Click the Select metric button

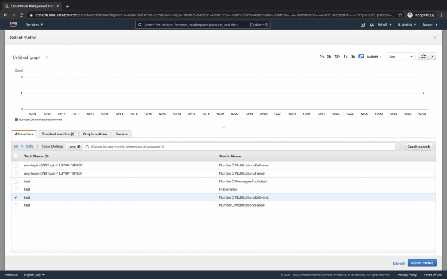(422, 263)
